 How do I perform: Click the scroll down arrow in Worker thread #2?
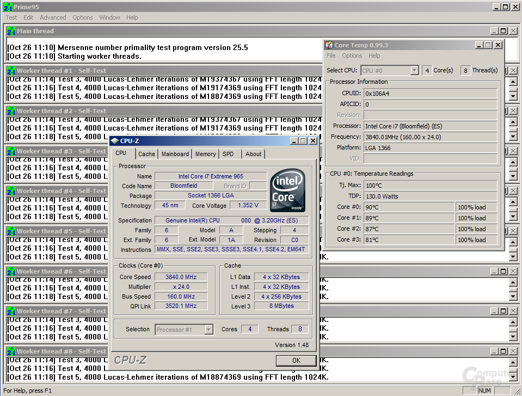pos(513,137)
